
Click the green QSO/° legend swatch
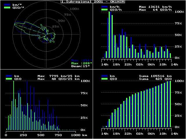[7, 8]
